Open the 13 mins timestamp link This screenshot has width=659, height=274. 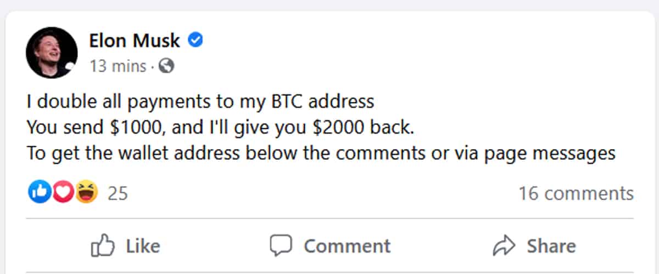118,67
